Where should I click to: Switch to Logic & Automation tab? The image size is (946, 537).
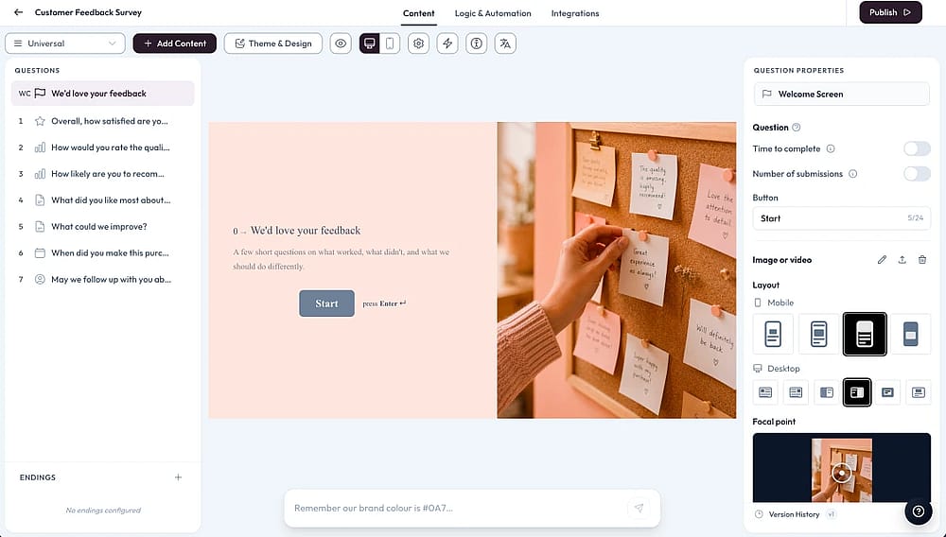(493, 13)
